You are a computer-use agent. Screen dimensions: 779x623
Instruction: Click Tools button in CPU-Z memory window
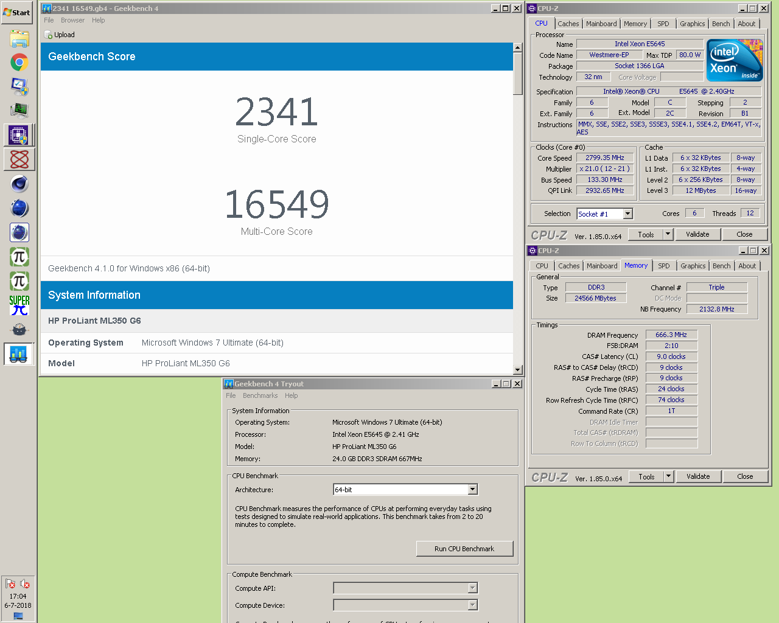646,476
